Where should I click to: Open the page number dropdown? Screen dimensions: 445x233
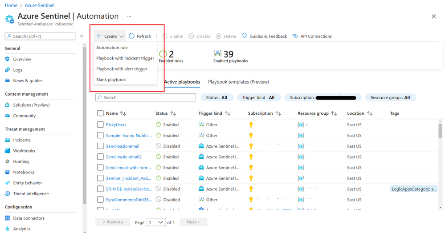tap(155, 222)
